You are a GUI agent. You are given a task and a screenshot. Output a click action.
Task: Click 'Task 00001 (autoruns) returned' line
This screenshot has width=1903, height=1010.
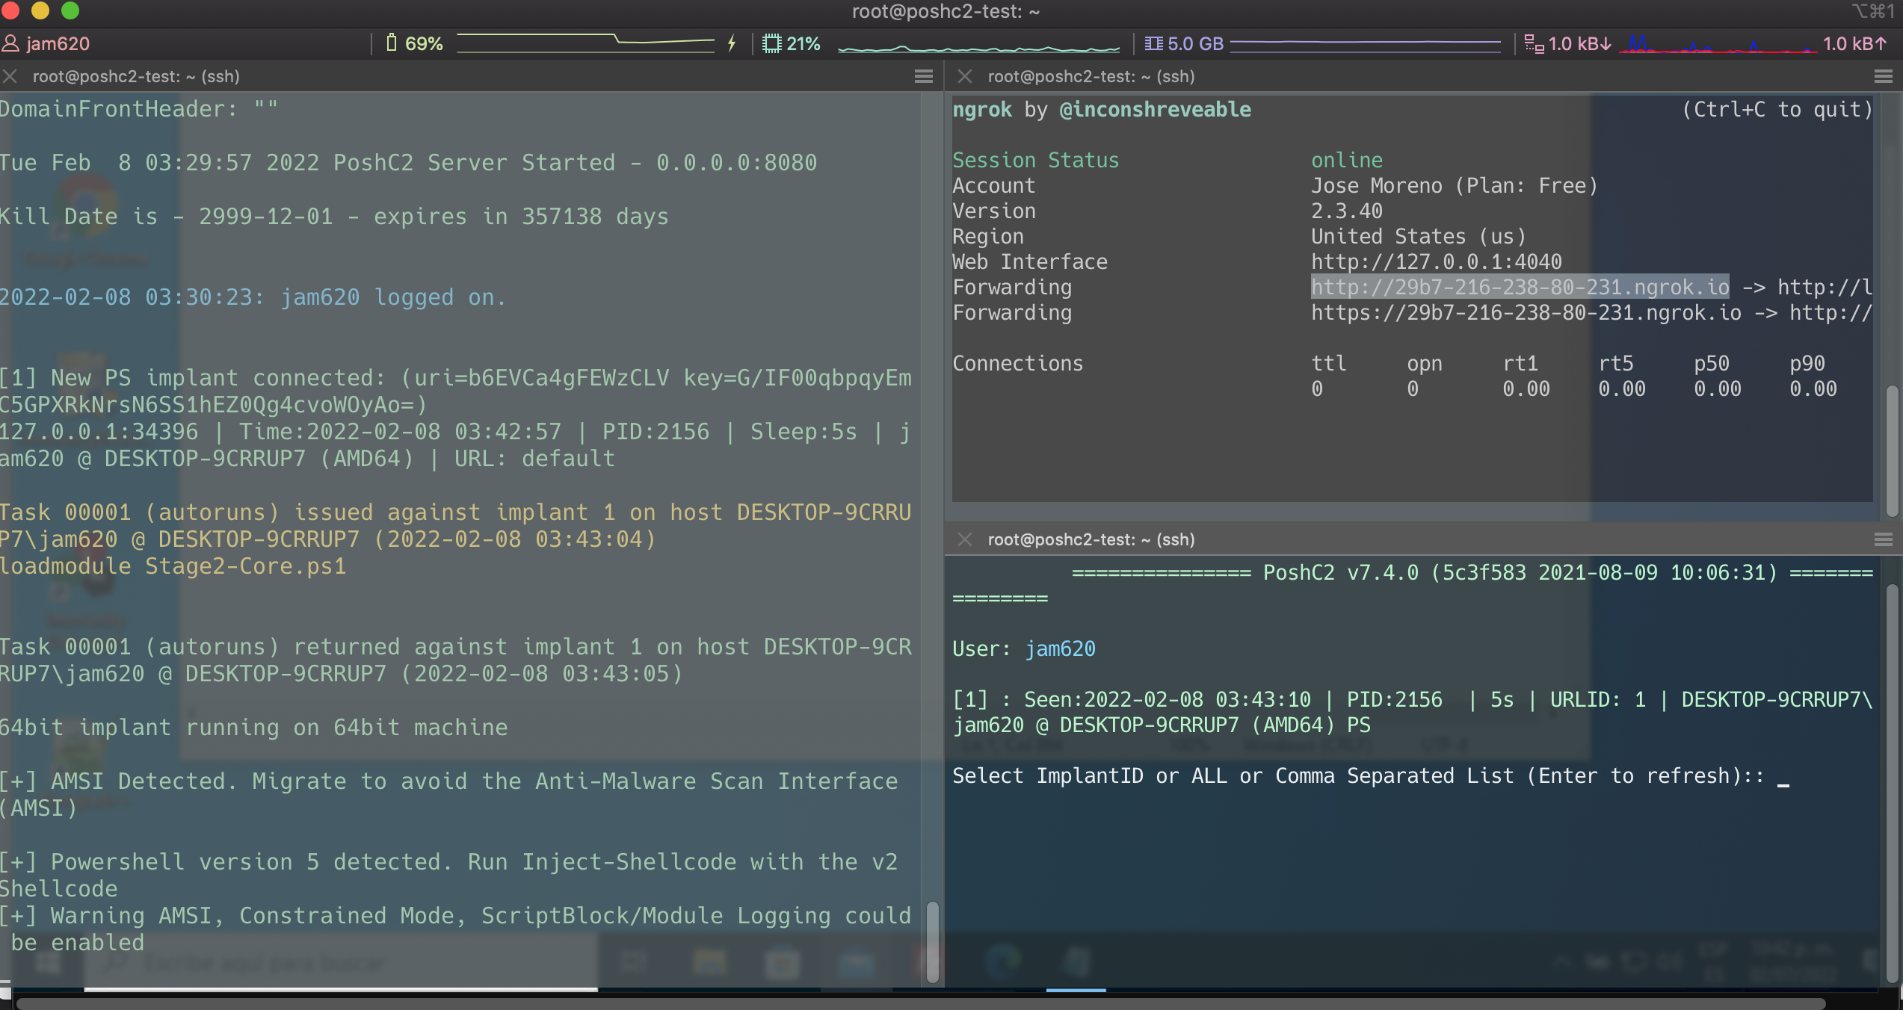point(456,660)
